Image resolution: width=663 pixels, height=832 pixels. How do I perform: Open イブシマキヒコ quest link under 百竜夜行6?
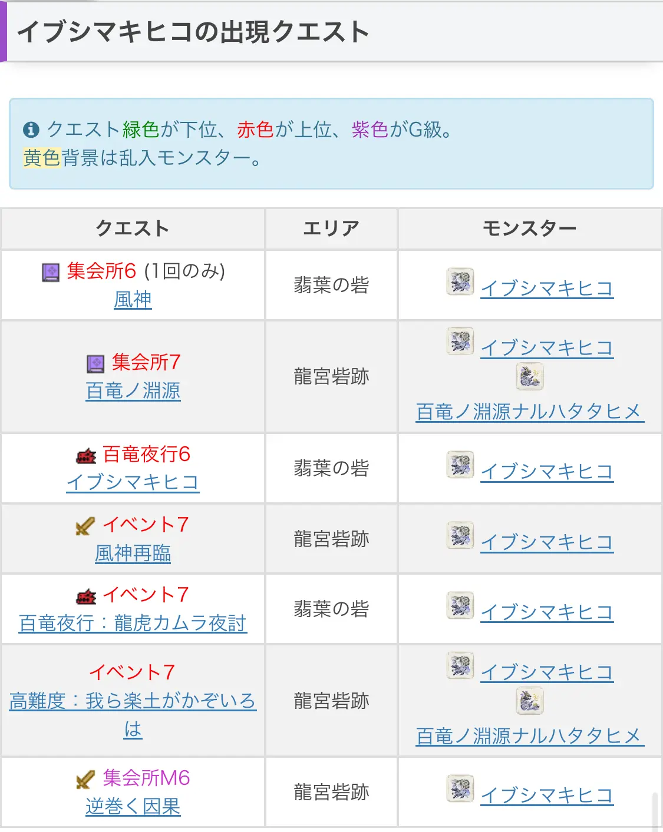click(x=133, y=482)
